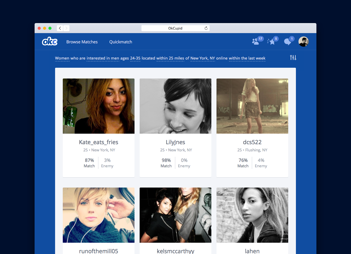This screenshot has height=254, width=351.
Task: Click the lahen username
Action: [x=252, y=251]
